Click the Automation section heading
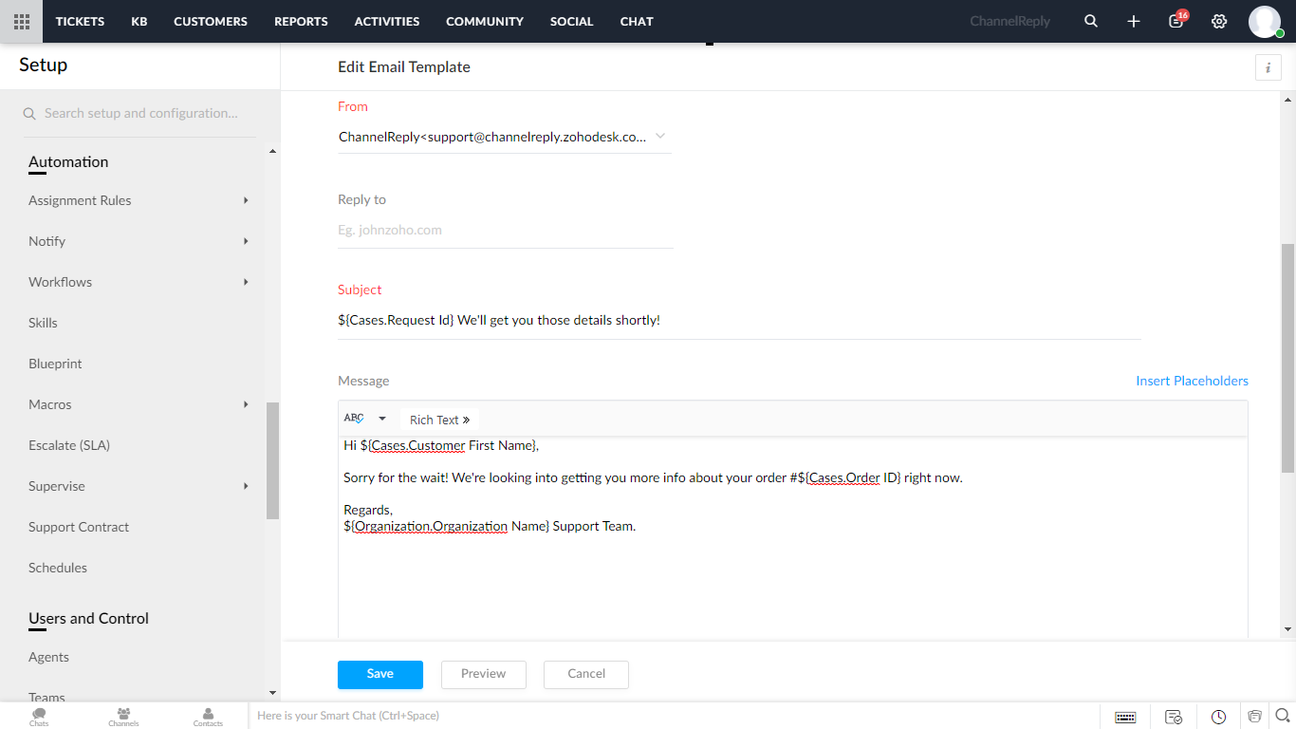The image size is (1296, 729). [x=68, y=162]
